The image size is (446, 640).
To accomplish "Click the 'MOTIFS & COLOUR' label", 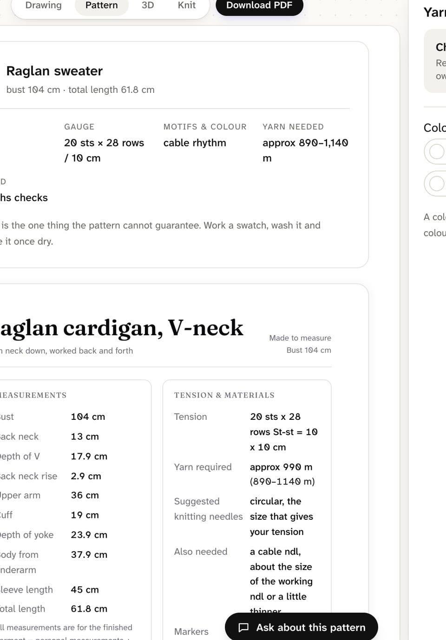I will coord(205,127).
